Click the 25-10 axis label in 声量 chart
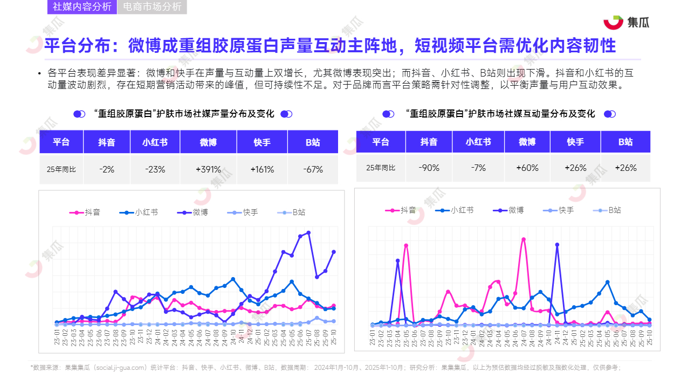Screen dimensions: 674x379 pyautogui.click(x=334, y=339)
